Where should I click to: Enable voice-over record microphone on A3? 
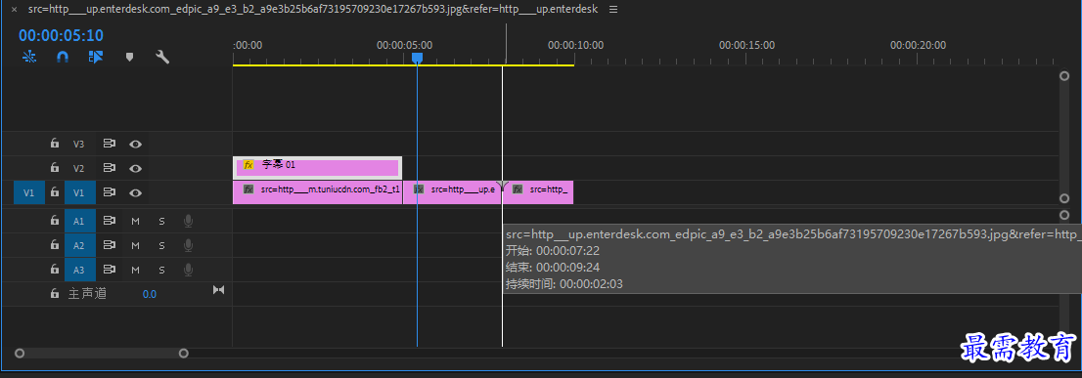pos(188,270)
